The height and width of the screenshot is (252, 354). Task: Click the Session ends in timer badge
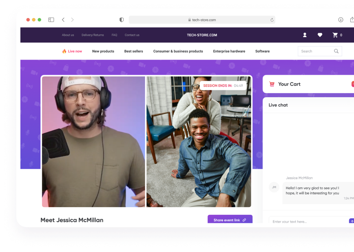click(223, 86)
